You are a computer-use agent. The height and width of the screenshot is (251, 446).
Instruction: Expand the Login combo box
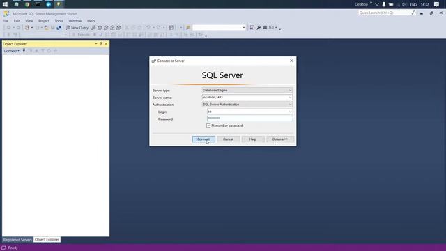[x=290, y=112]
